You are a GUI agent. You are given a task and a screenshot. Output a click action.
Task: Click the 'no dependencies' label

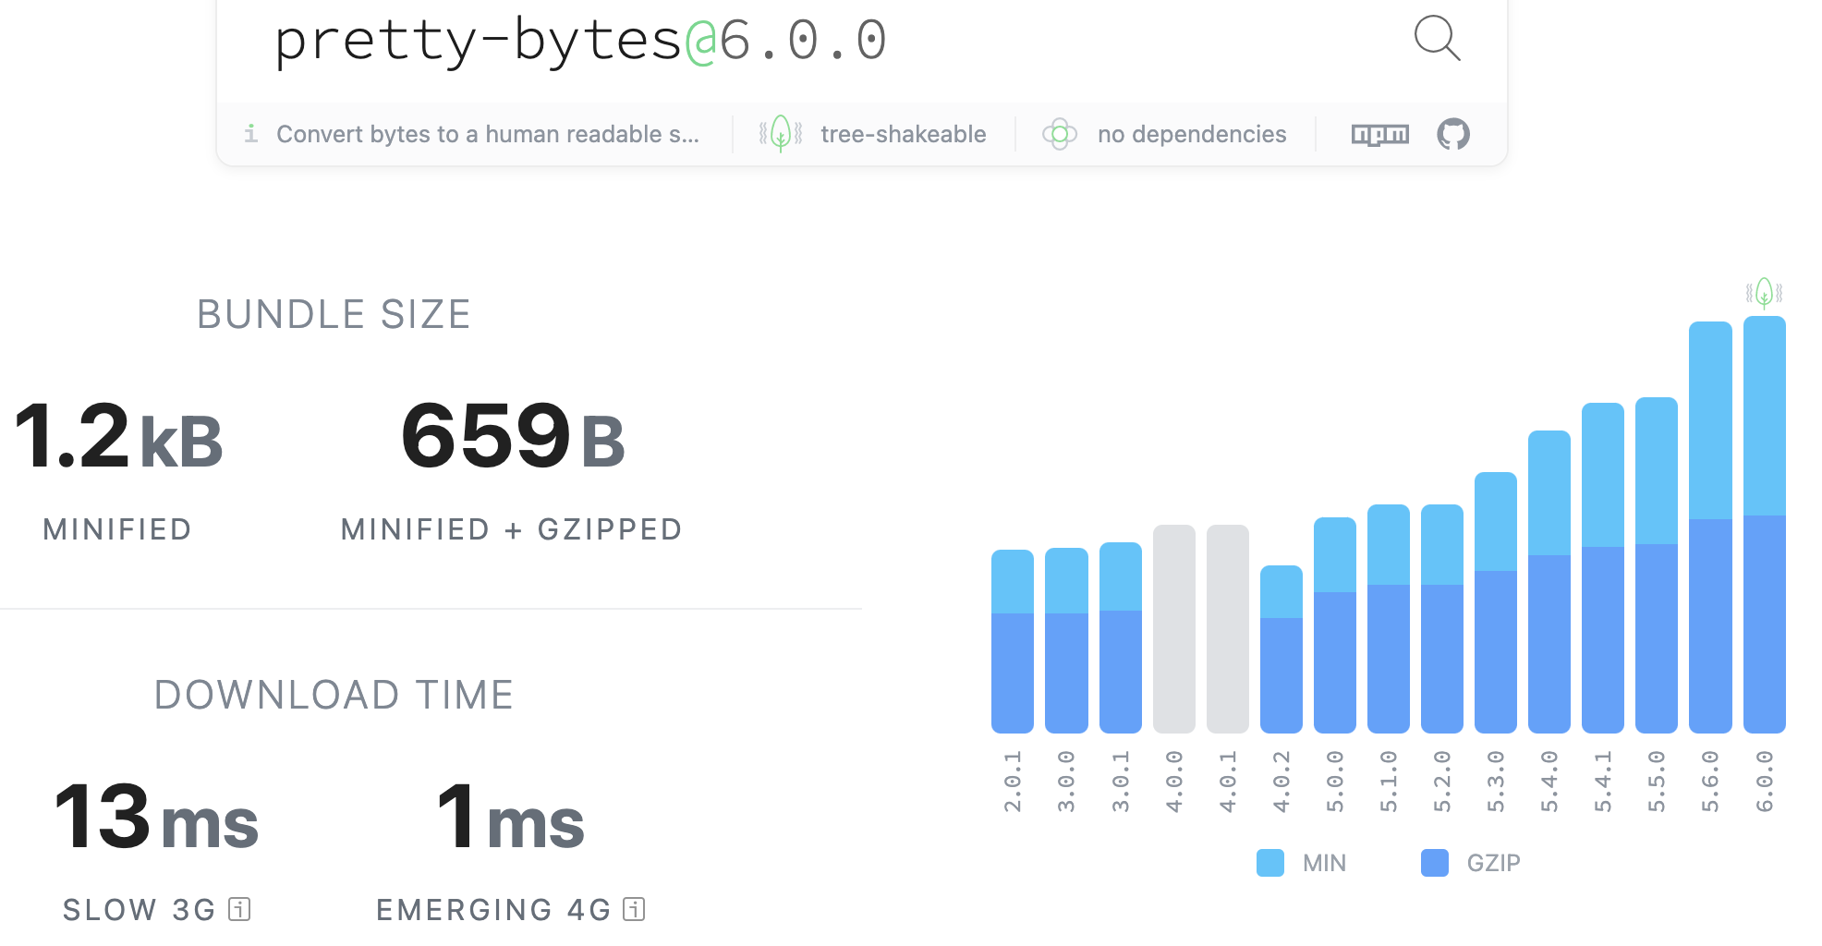1192,134
